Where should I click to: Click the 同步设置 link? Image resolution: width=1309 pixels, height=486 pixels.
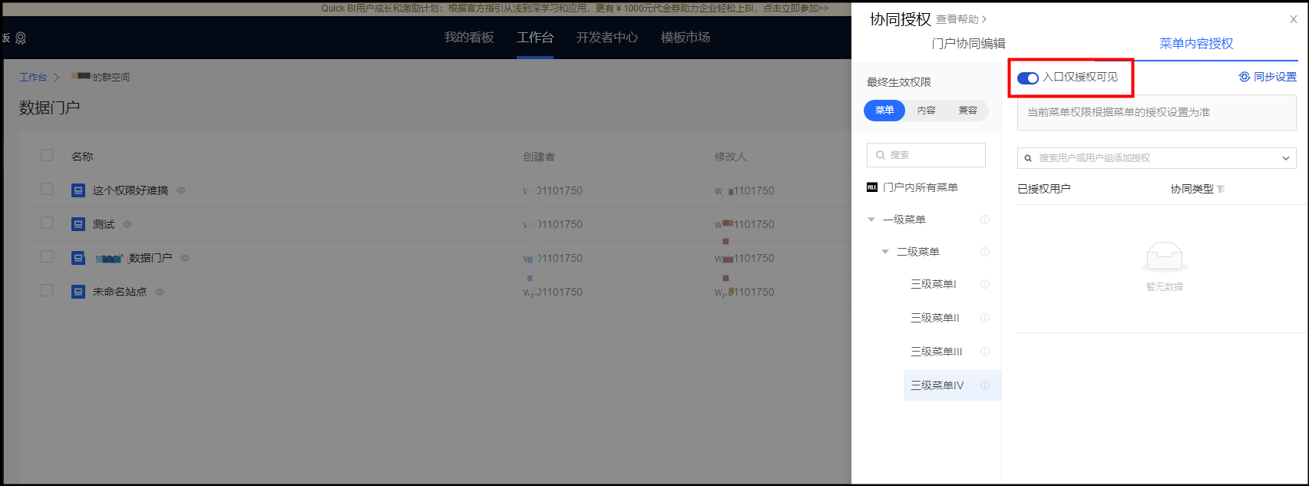(x=1268, y=77)
